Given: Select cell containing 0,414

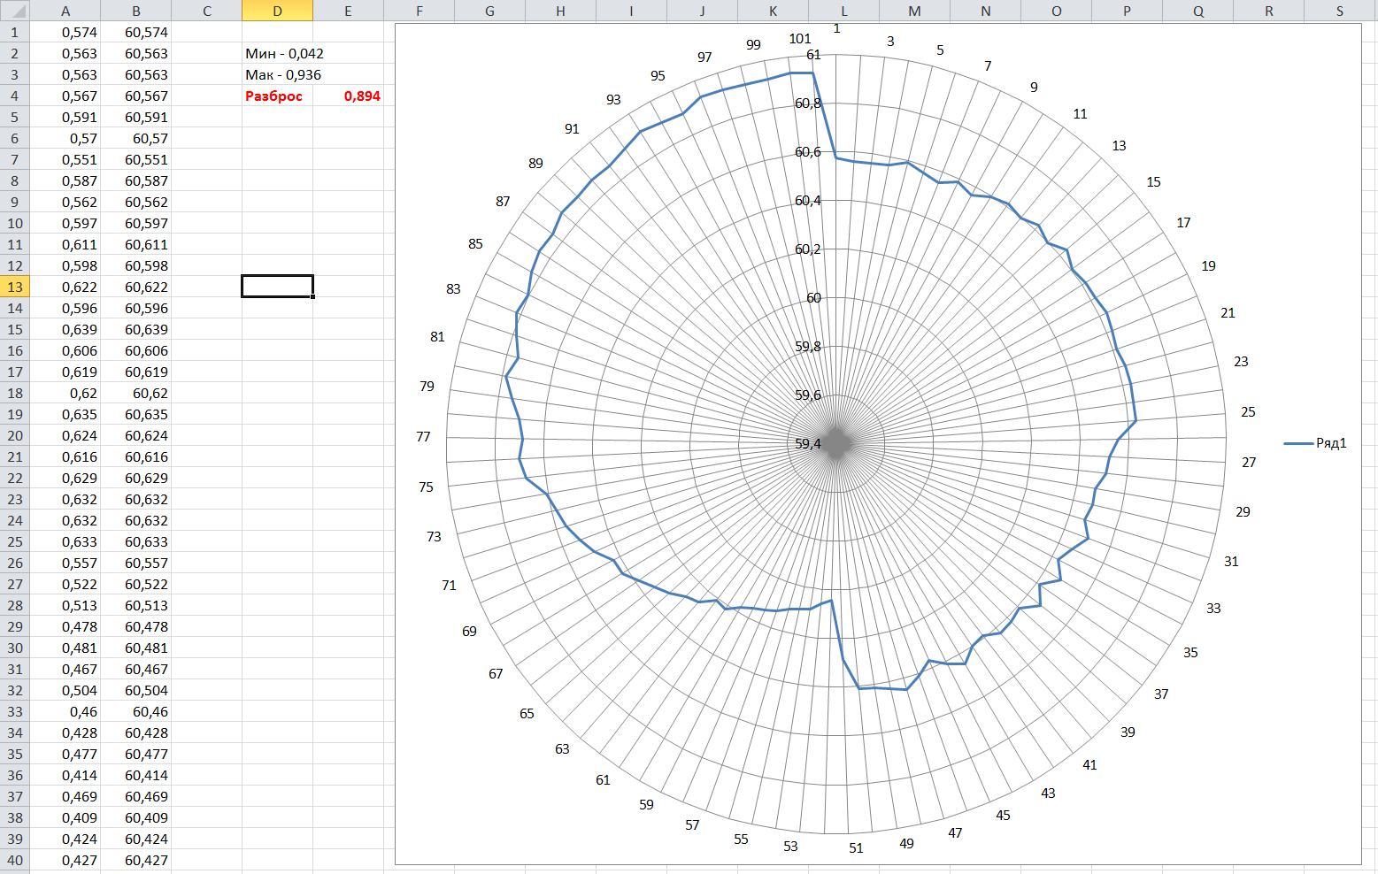Looking at the screenshot, I should click(65, 775).
